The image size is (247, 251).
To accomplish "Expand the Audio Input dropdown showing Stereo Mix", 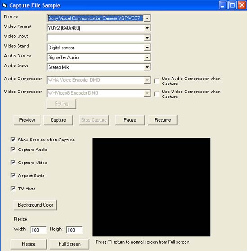I will pos(147,67).
